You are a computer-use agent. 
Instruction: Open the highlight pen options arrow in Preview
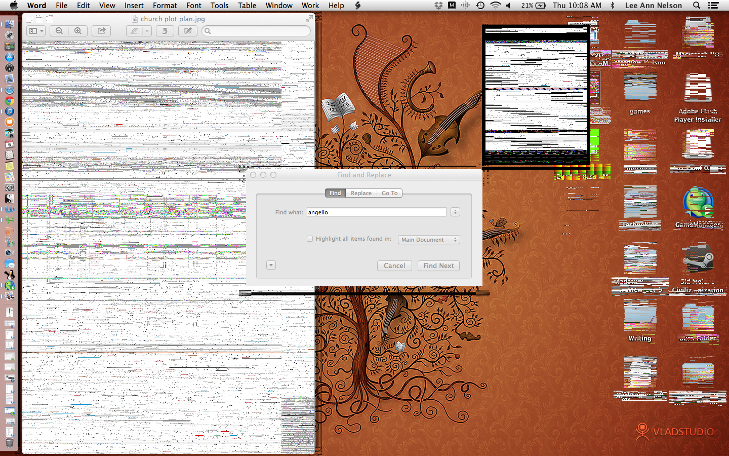click(x=147, y=31)
